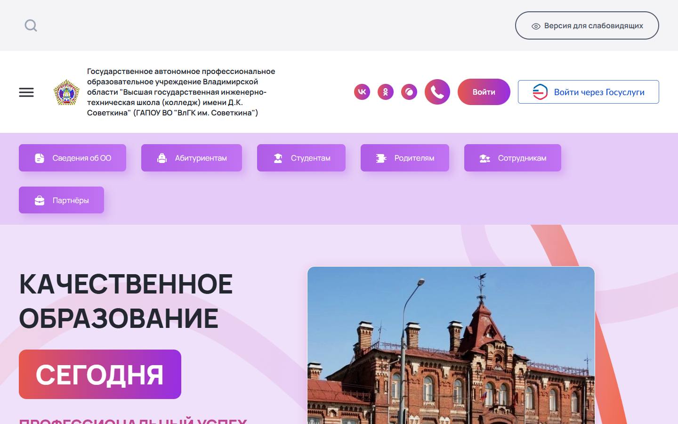
Task: Click the Войти login button
Action: (x=484, y=92)
